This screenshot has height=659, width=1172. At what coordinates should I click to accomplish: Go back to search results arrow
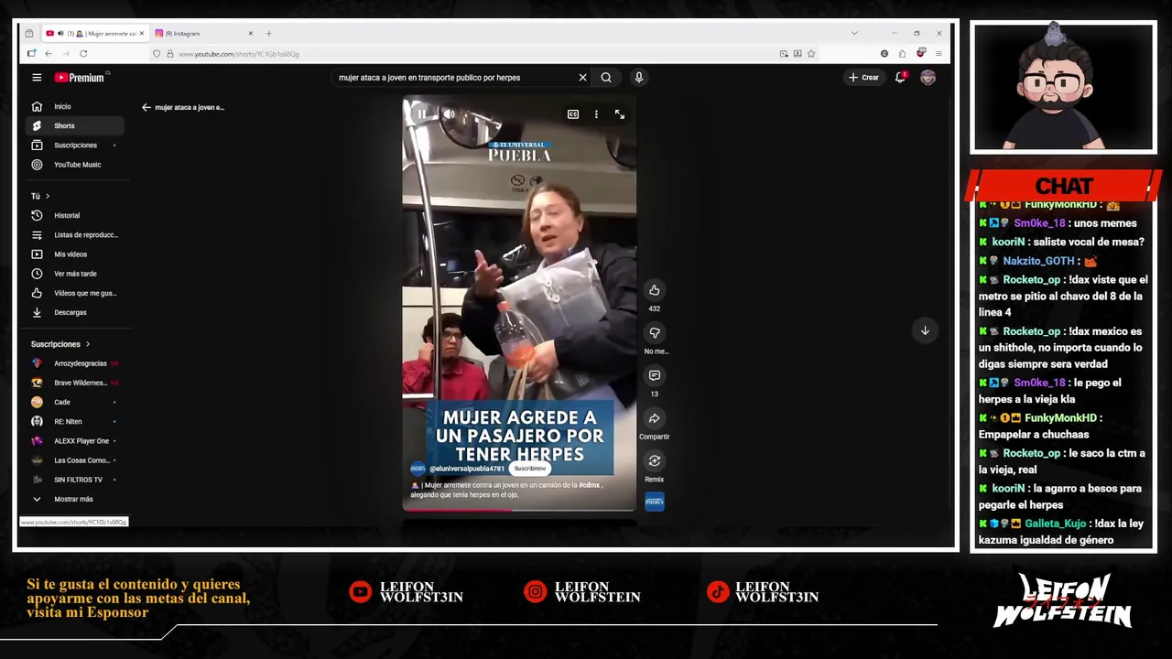(x=146, y=107)
